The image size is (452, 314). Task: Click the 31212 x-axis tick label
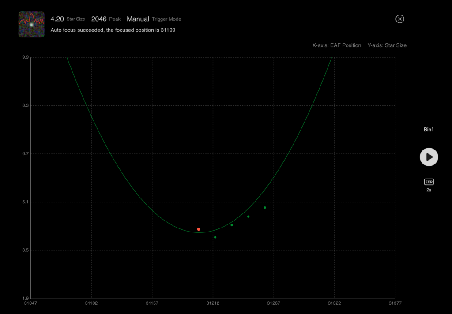(213, 303)
